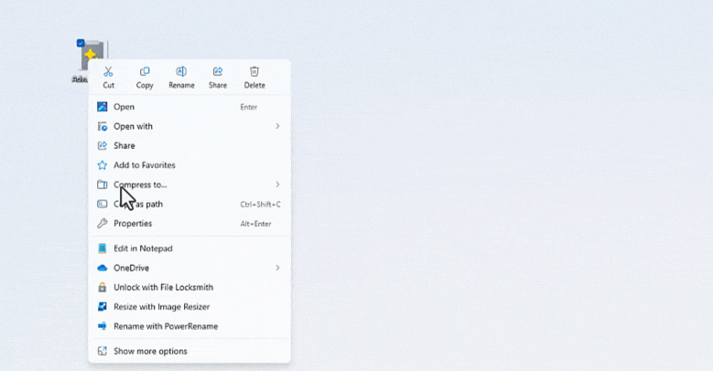
Task: Click the Cut scissors icon
Action: (x=108, y=72)
